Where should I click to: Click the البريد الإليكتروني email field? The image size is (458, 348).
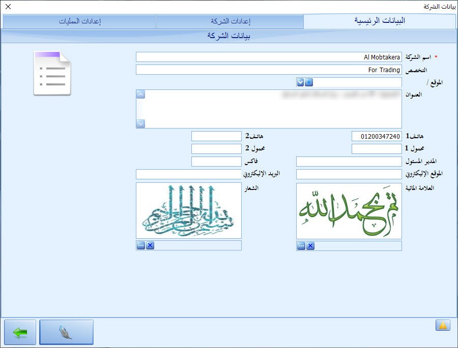(189, 174)
